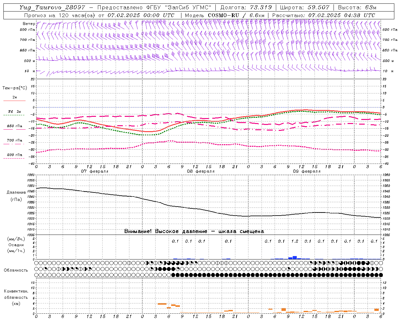
Task: Click the tallest blue precipitation bar
Action: (x=295, y=258)
